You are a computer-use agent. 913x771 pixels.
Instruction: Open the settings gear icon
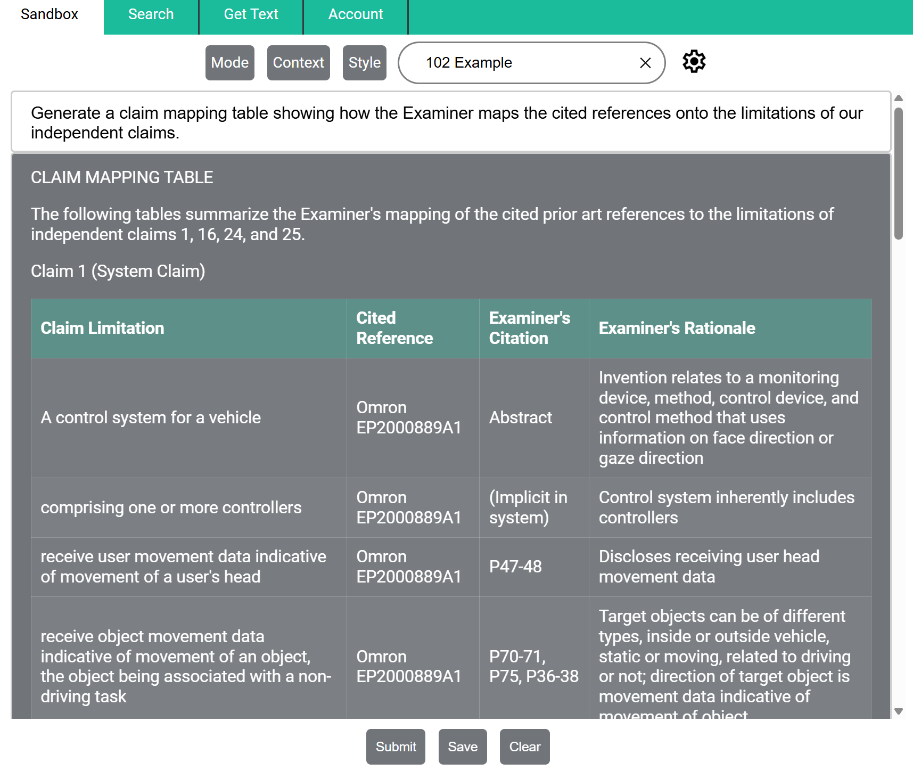(x=694, y=62)
